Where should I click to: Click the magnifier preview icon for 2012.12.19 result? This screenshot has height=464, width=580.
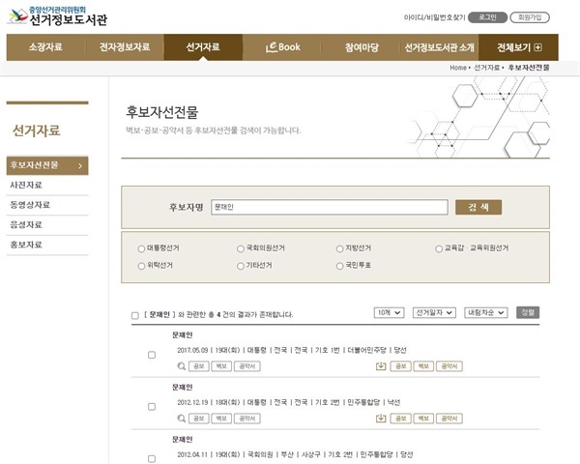pos(181,419)
